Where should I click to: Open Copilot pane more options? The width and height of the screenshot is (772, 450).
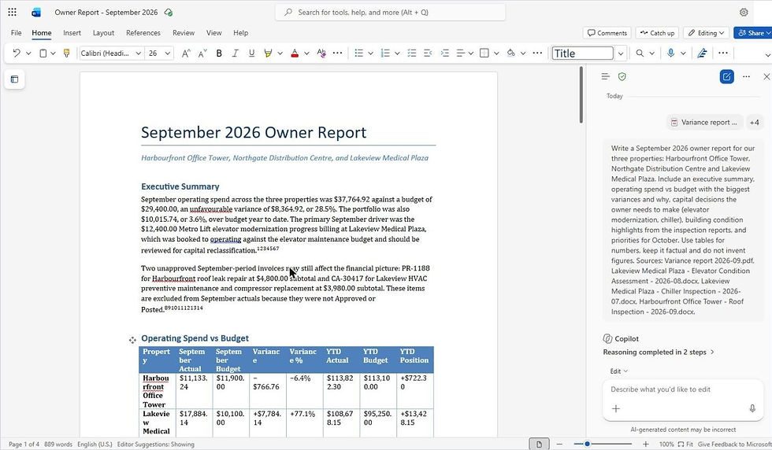747,77
